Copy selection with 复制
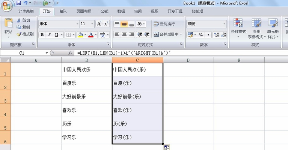The image size is (288, 150). tap(23, 27)
